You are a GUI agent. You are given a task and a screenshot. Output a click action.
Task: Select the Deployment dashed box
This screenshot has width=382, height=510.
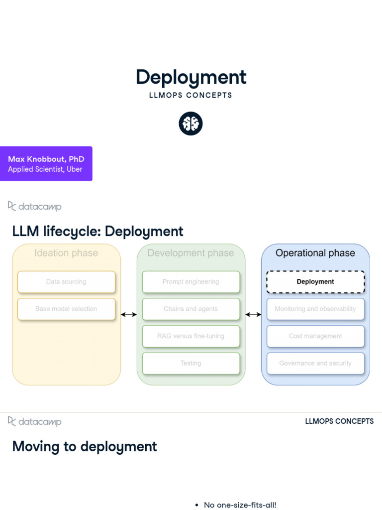315,282
